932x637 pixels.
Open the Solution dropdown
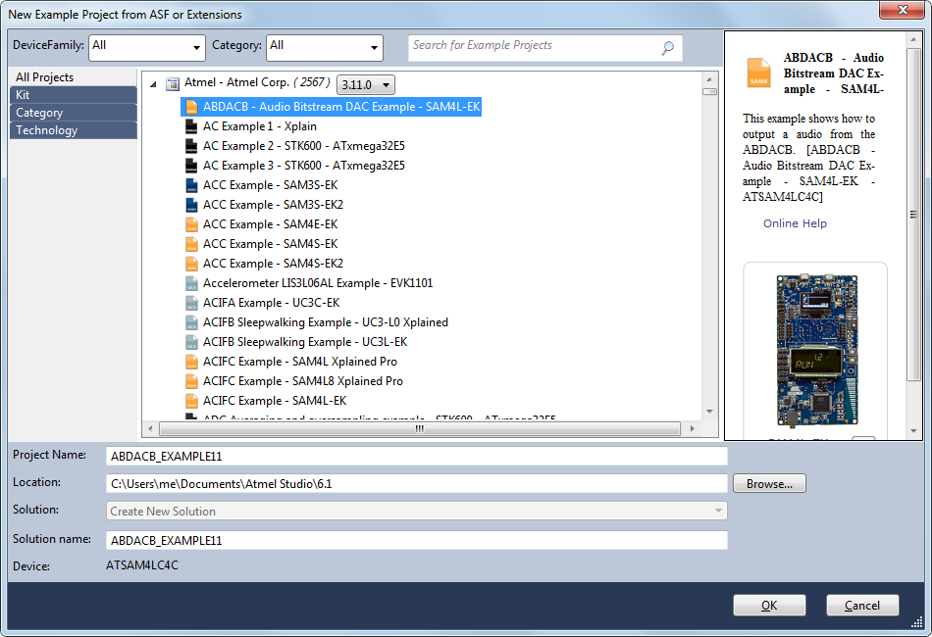[x=417, y=512]
